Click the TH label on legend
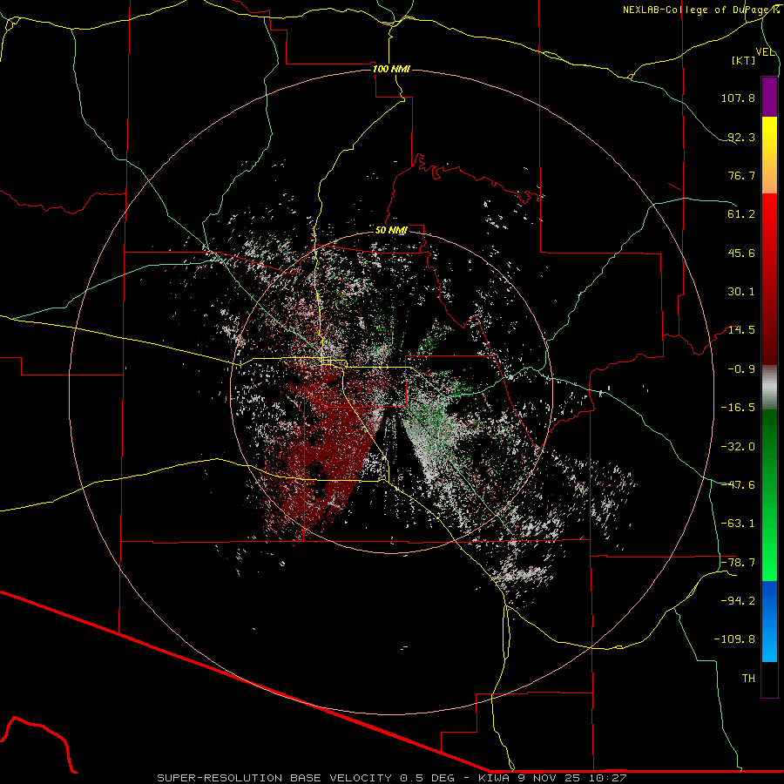Image resolution: width=784 pixels, height=784 pixels. click(748, 679)
